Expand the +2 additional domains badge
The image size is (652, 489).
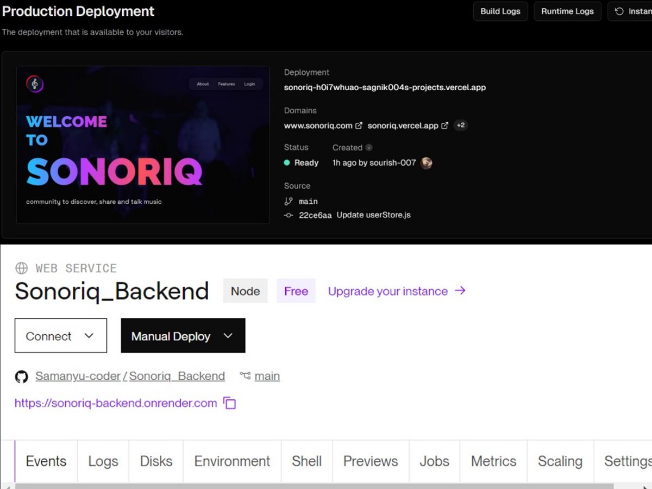click(460, 126)
